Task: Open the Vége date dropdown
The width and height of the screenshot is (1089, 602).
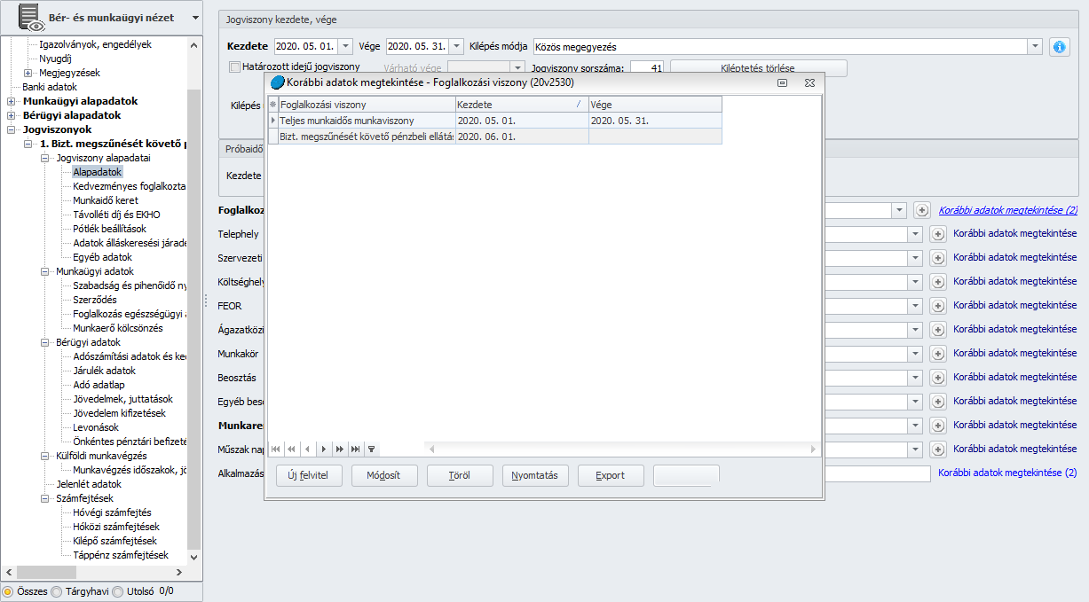Action: (456, 46)
